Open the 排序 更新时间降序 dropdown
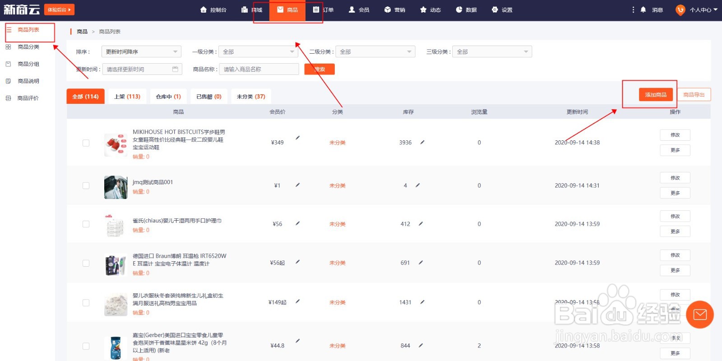The width and height of the screenshot is (722, 361). point(141,51)
